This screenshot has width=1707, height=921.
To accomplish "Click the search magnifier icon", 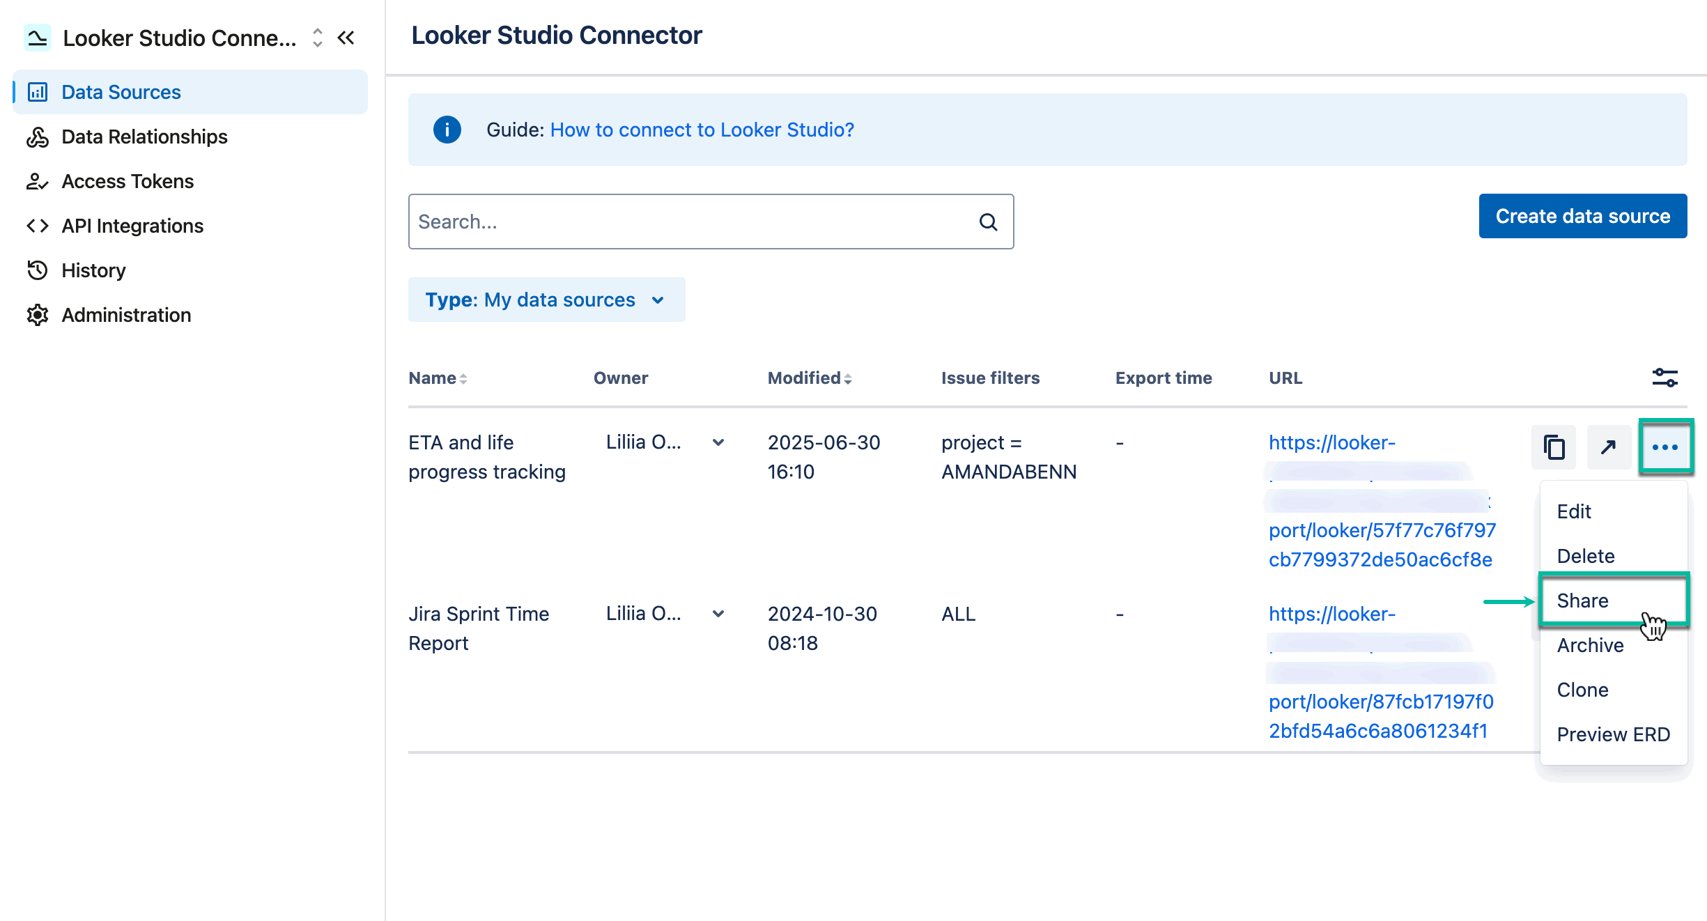I will (x=988, y=222).
